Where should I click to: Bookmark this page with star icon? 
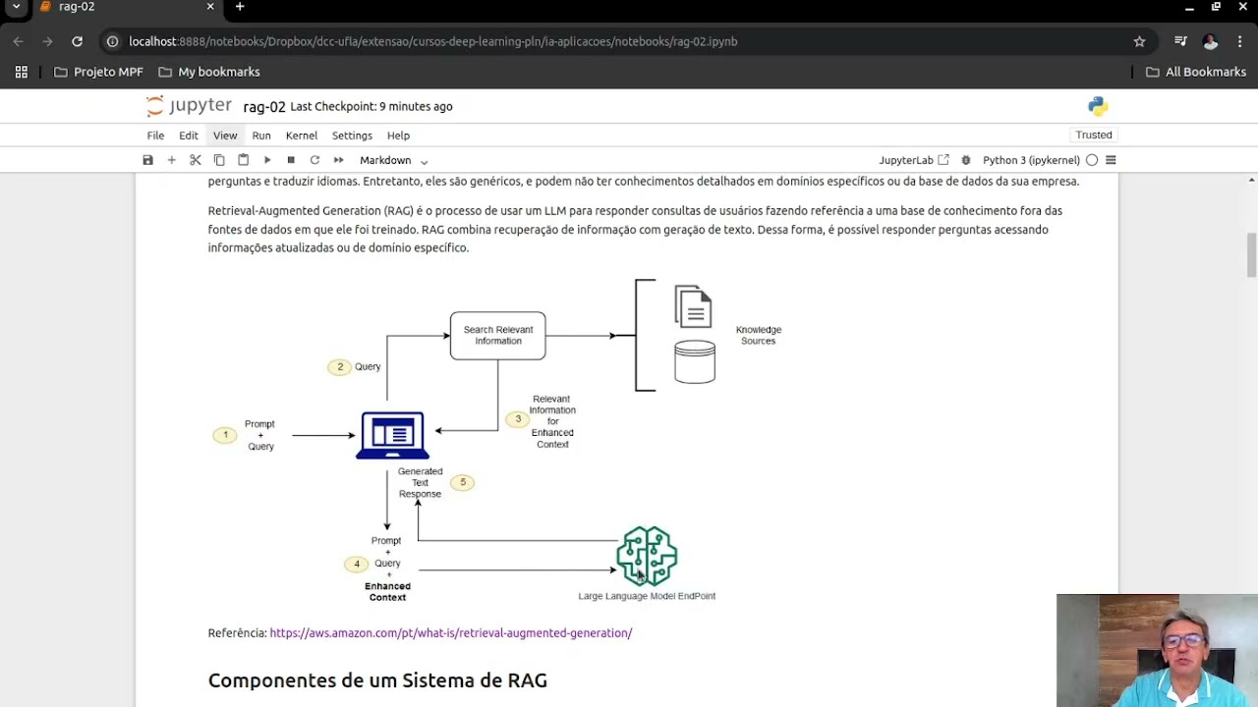(x=1139, y=41)
